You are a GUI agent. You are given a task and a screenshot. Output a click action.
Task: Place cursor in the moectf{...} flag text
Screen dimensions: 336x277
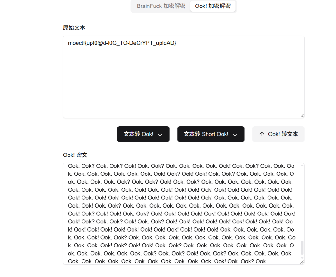(122, 43)
